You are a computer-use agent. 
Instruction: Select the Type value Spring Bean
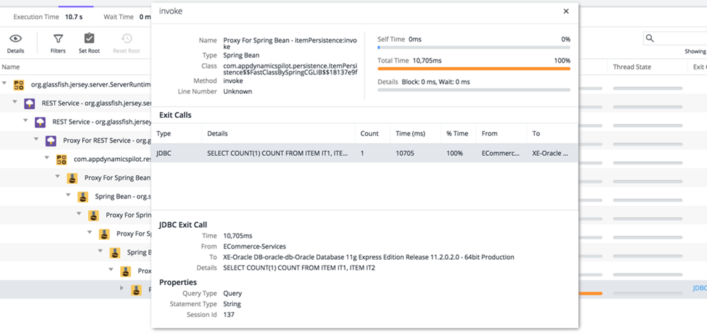(241, 56)
